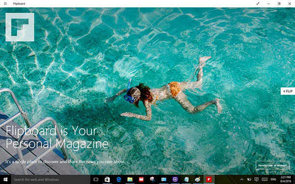The image size is (295, 184).
Task: Click the FLIP button on right edge
Action: (x=288, y=91)
